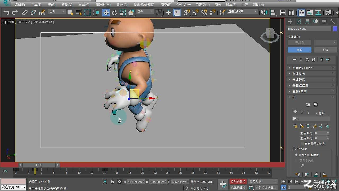
Task: Open the 渲染(R) menu
Action: click(x=166, y=5)
